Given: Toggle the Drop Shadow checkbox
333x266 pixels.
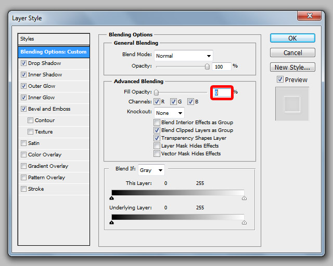Looking at the screenshot, I should click(x=23, y=63).
